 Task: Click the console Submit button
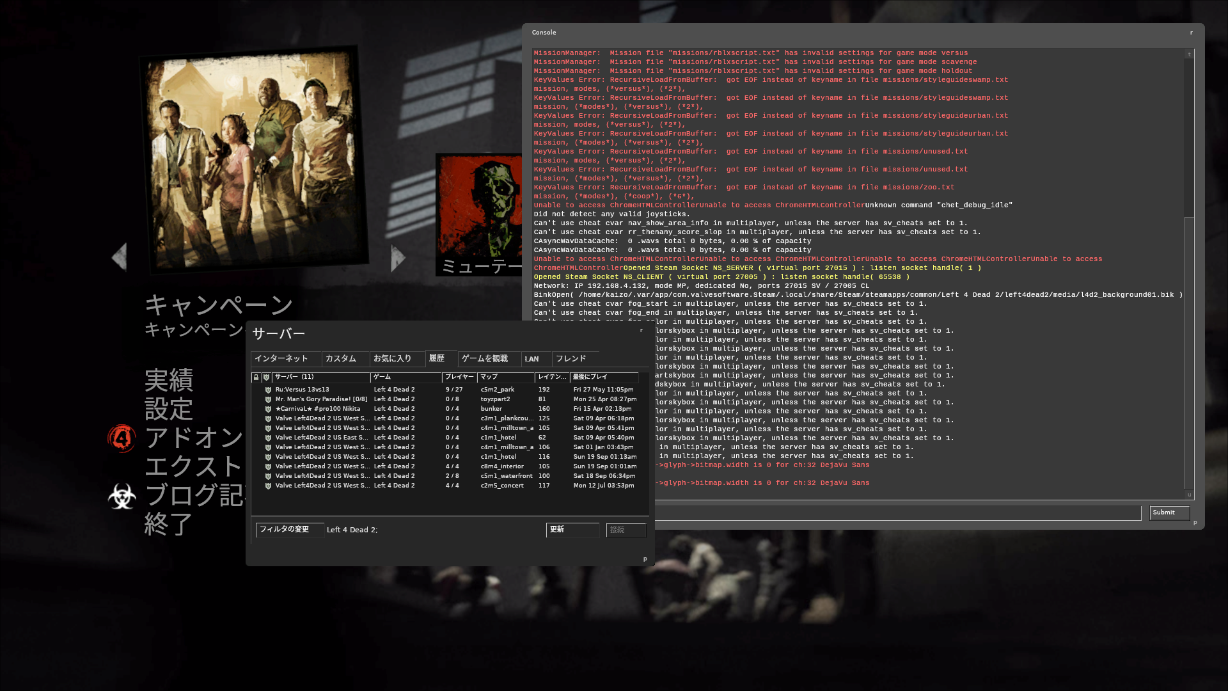tap(1169, 512)
